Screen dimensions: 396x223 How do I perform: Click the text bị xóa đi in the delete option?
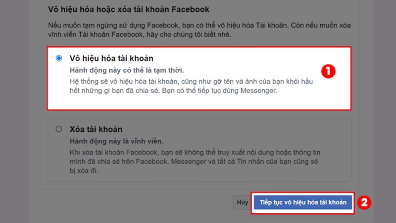(x=84, y=170)
